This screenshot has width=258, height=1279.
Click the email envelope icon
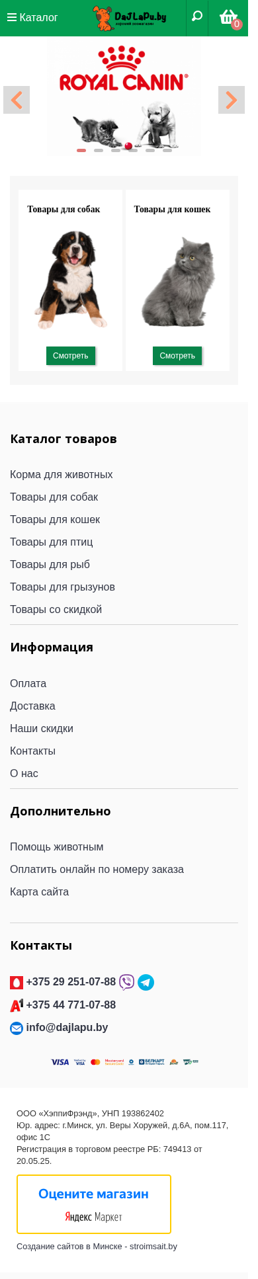pos(17,1028)
